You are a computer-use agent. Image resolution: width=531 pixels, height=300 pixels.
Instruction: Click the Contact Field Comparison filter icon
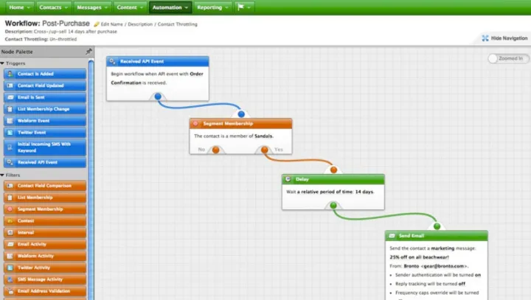(10, 186)
